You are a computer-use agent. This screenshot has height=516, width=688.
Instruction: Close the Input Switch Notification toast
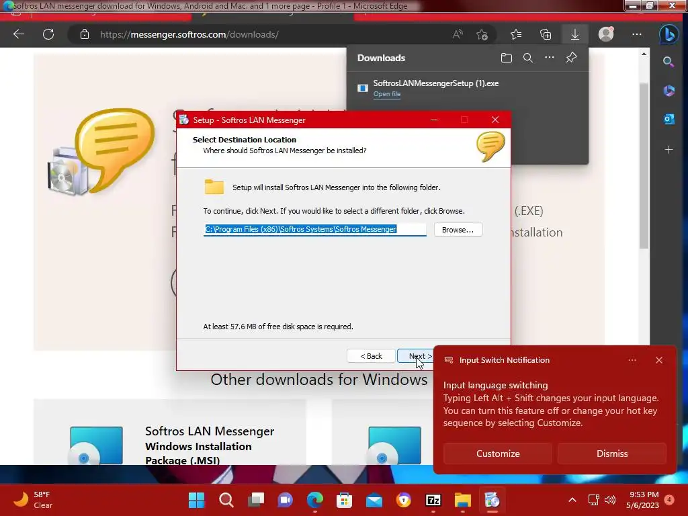pos(659,360)
